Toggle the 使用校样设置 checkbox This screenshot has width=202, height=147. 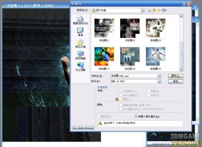(121, 105)
